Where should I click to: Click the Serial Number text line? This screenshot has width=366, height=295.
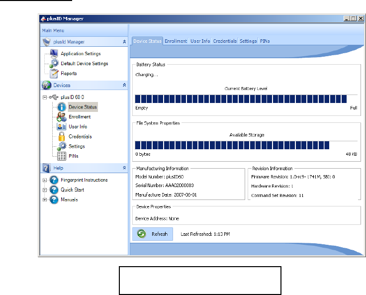click(165, 186)
